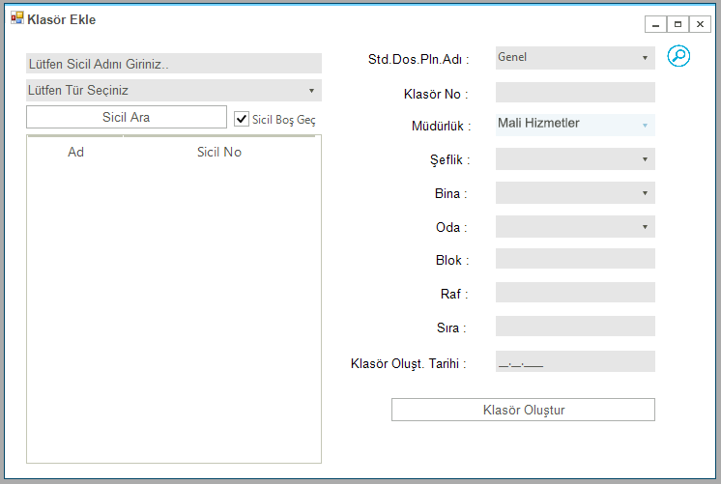Open the Std.Dos.Pln.Adı dropdown showing Genel
The width and height of the screenshot is (721, 484).
pyautogui.click(x=575, y=58)
